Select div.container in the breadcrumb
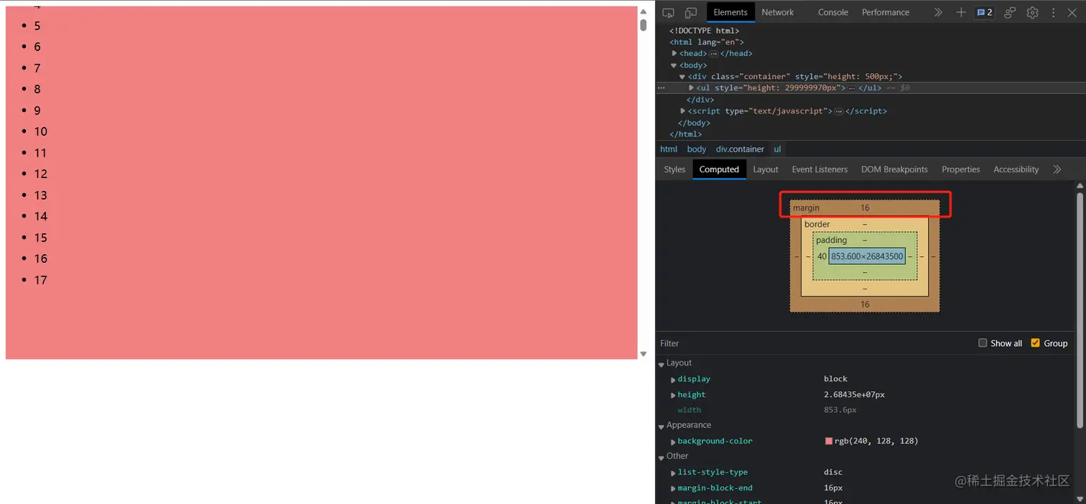 [740, 149]
